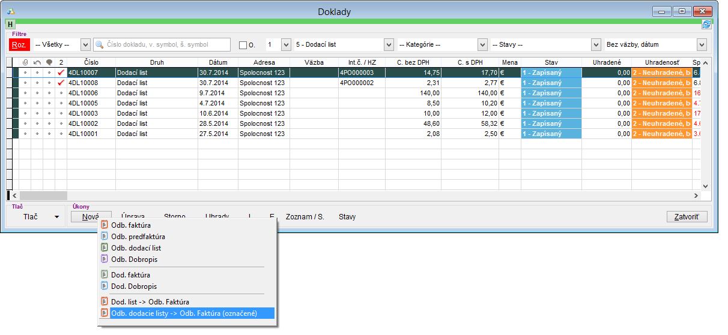This screenshot has height=335, width=728.
Task: Click the paperclip attachment column header icon
Action: coord(25,62)
